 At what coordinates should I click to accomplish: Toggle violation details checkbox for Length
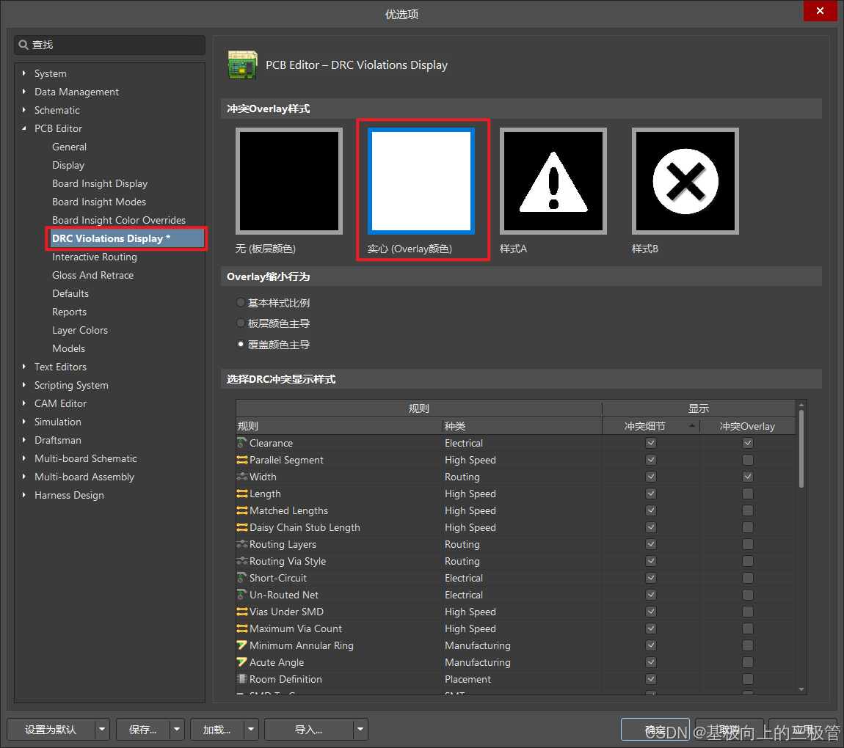tap(651, 494)
